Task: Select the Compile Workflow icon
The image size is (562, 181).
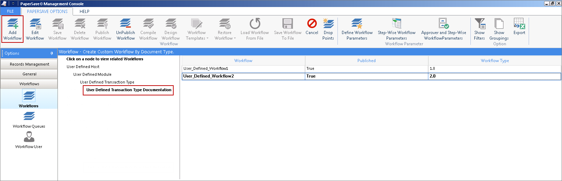Action: tap(148, 29)
